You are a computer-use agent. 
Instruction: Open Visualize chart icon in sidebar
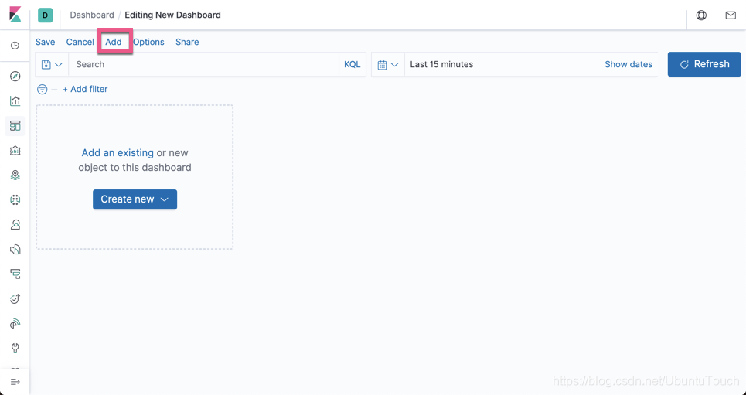(15, 101)
